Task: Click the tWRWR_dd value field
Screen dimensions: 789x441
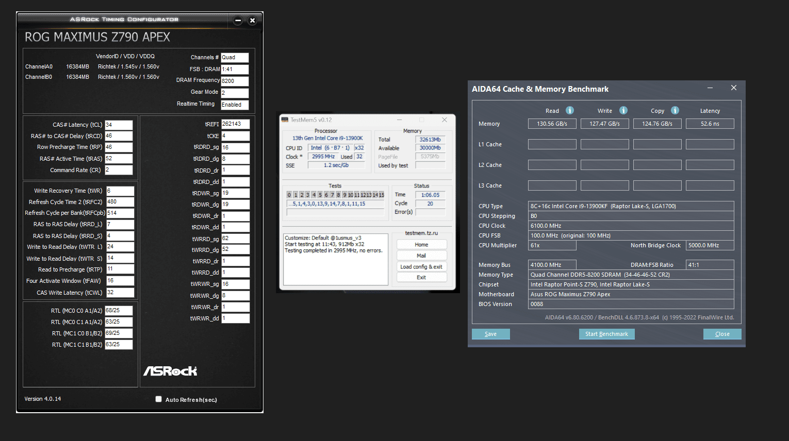Action: coord(236,318)
